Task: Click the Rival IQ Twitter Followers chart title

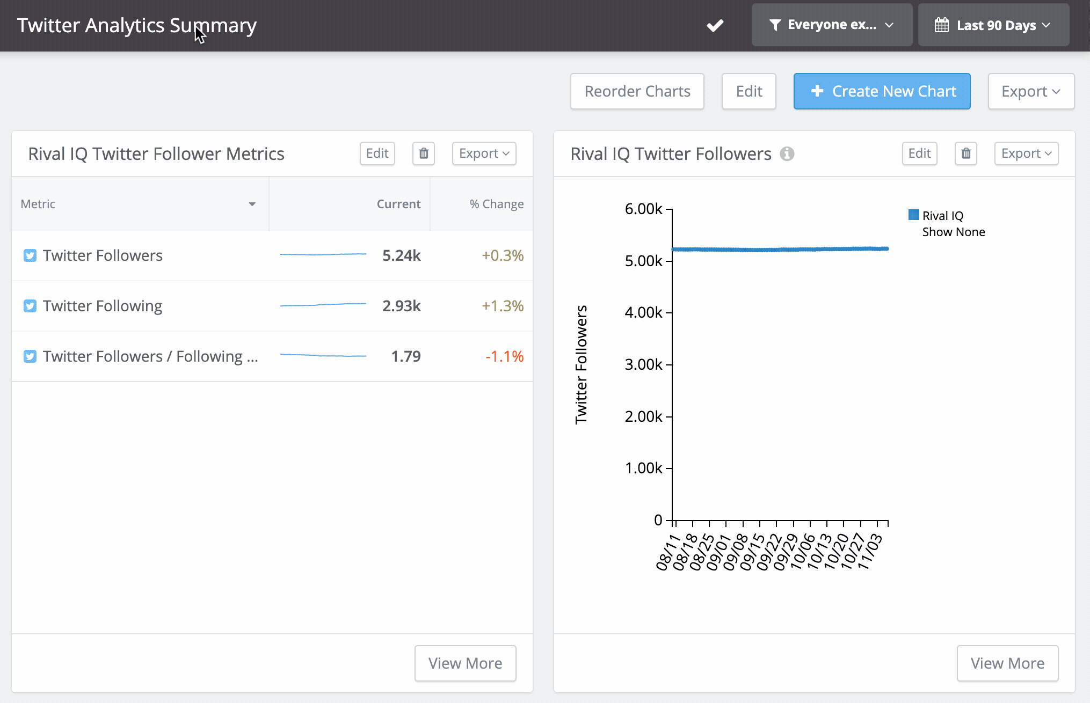Action: click(x=671, y=154)
